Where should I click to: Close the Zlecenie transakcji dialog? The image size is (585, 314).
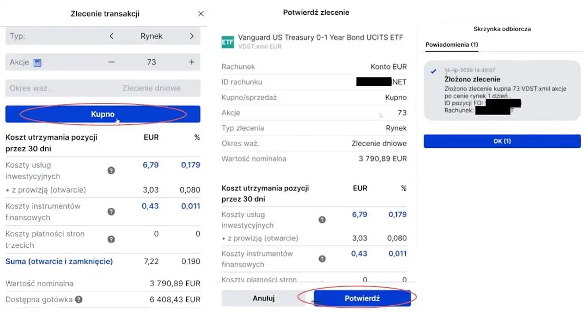click(x=201, y=14)
